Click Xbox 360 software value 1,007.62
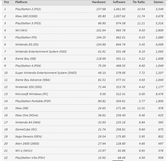This screenshot has width=168, height=161. click(119, 16)
